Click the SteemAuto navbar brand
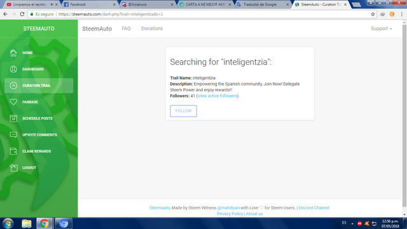The image size is (407, 229). (x=97, y=29)
